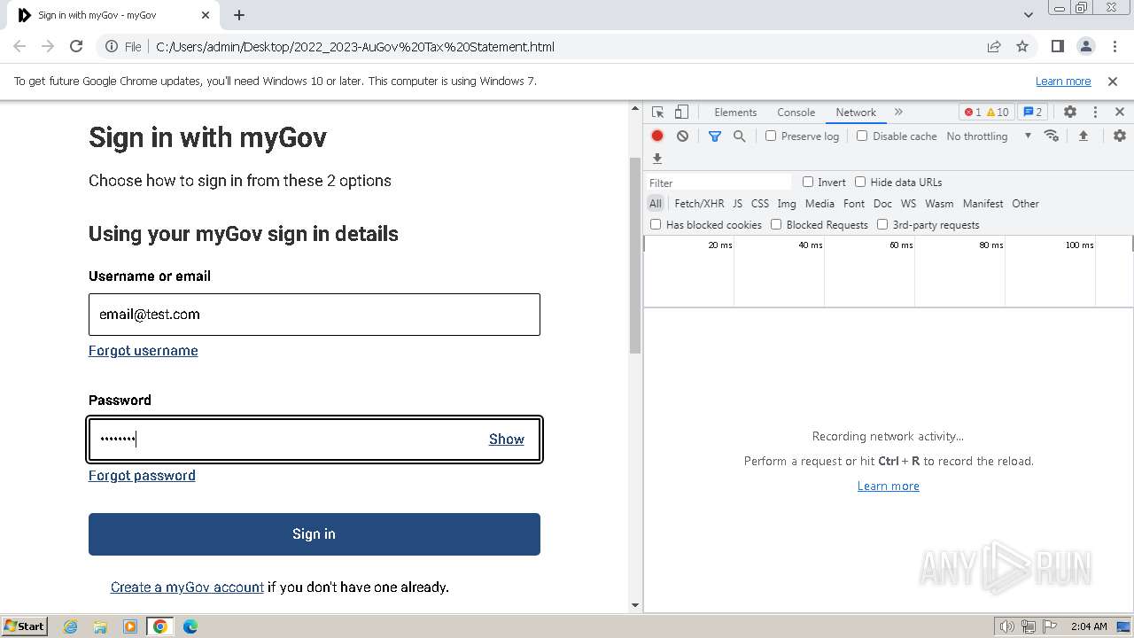Image resolution: width=1134 pixels, height=638 pixels.
Task: Clear the network log
Action: (682, 136)
